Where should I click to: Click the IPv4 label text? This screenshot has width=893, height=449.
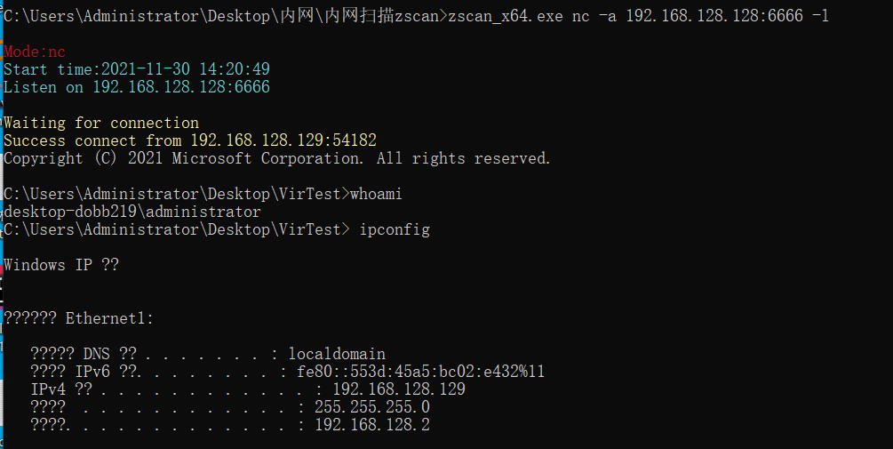click(48, 389)
